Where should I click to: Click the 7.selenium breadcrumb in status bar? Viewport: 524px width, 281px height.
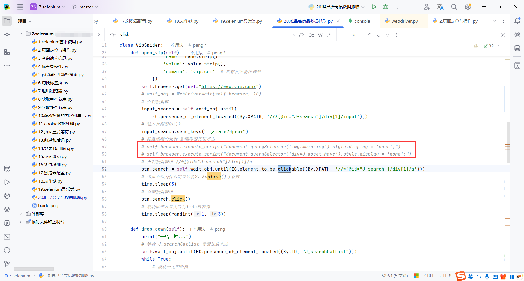[17, 276]
